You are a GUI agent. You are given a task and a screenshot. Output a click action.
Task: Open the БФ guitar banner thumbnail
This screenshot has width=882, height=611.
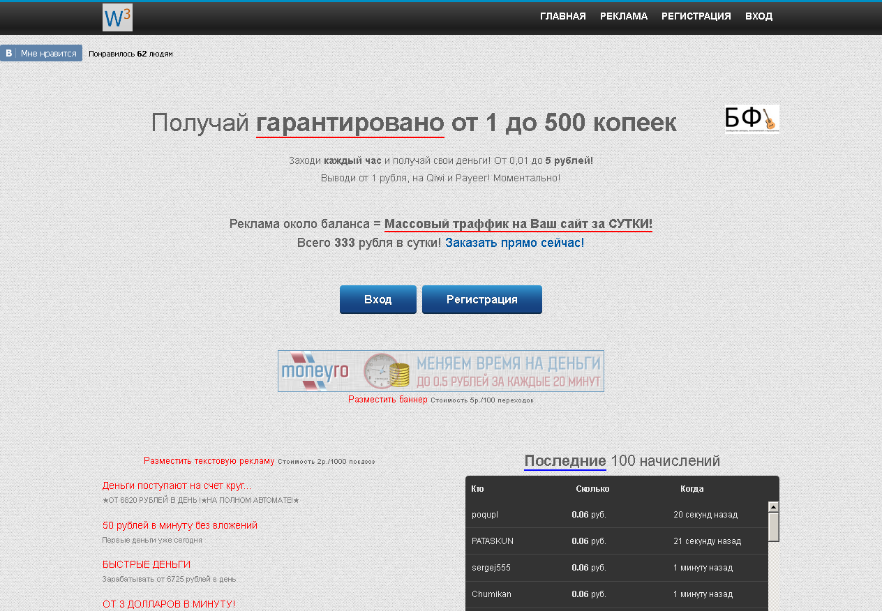point(752,119)
